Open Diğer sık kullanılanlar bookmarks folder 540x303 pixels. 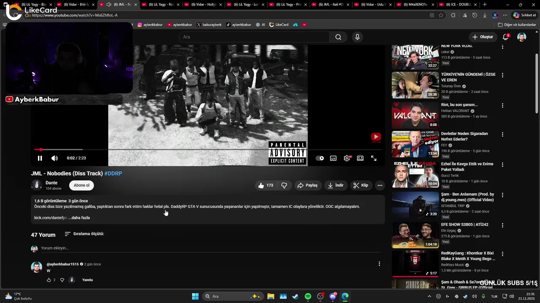point(517,25)
